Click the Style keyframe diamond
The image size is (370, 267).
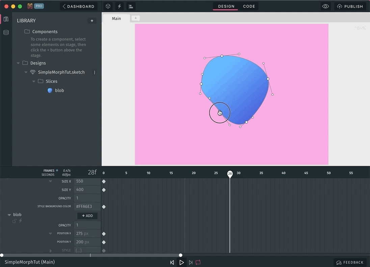coord(104,251)
